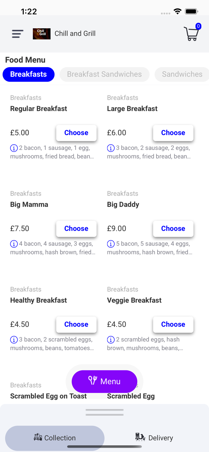This screenshot has height=452, width=209.
Task: Show info for Veggie Breakfast
Action: (x=111, y=340)
